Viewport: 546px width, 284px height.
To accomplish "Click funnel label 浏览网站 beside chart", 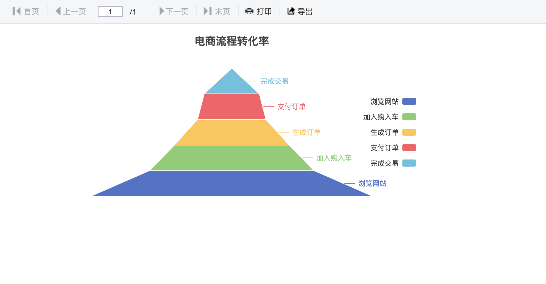I will 372,183.
